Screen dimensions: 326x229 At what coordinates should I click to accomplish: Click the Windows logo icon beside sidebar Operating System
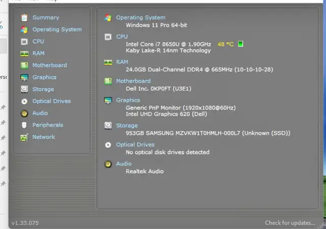coord(24,30)
